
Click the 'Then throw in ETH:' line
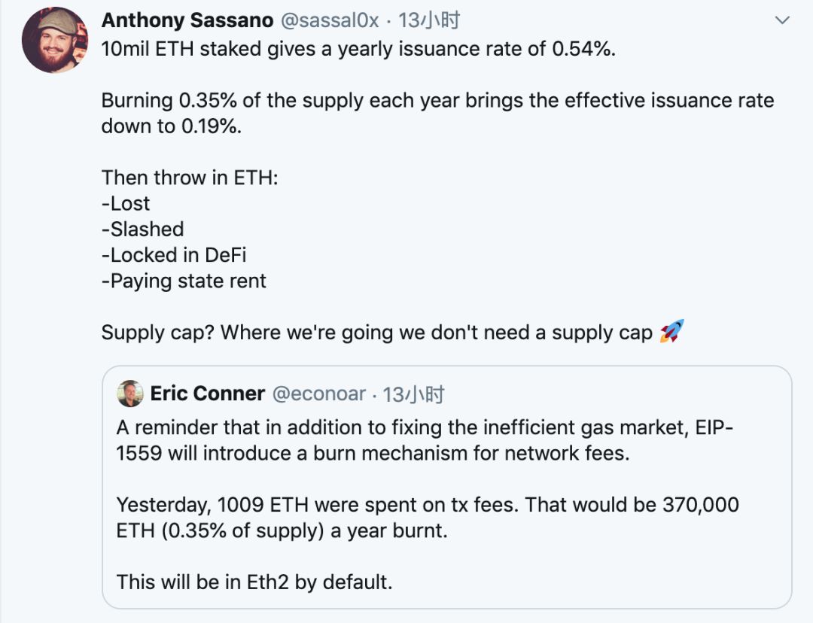pos(190,178)
